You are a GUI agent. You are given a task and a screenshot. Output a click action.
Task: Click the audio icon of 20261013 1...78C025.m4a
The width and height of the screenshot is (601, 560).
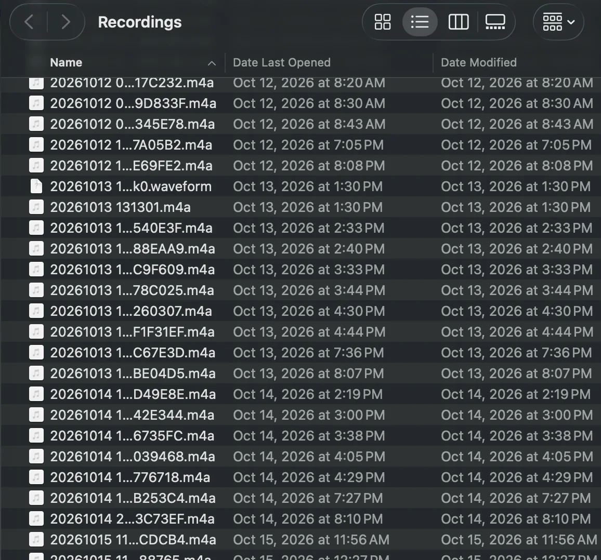click(36, 290)
